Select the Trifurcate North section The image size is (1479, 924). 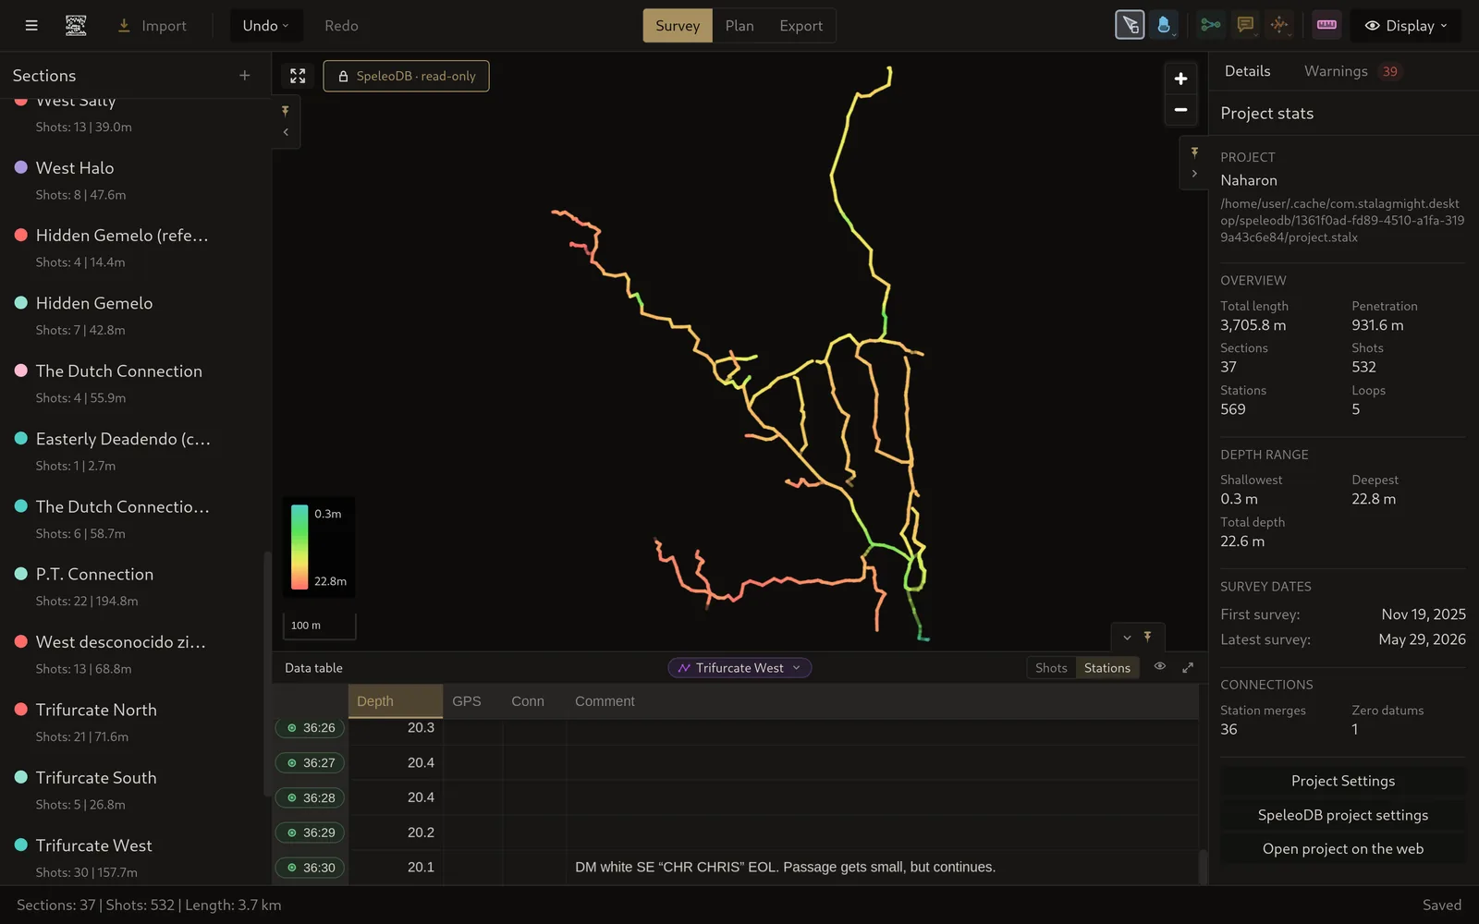132,723
